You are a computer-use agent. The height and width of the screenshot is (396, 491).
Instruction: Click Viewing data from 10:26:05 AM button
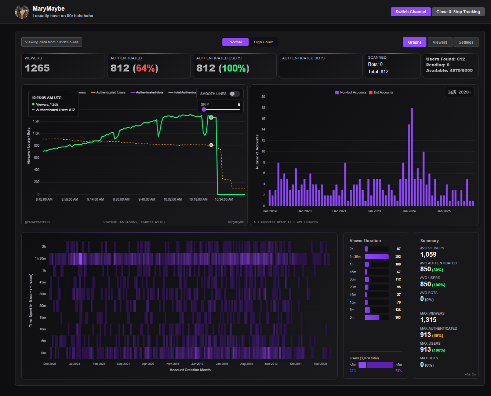(52, 42)
